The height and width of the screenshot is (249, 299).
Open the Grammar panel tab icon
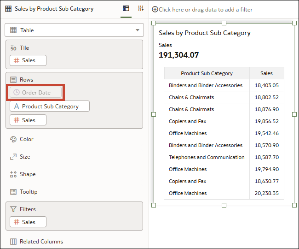point(126,9)
